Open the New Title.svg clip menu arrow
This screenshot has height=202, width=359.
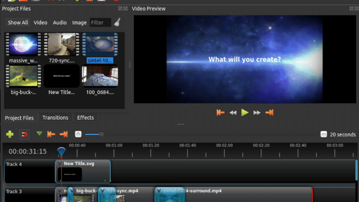tap(60, 163)
